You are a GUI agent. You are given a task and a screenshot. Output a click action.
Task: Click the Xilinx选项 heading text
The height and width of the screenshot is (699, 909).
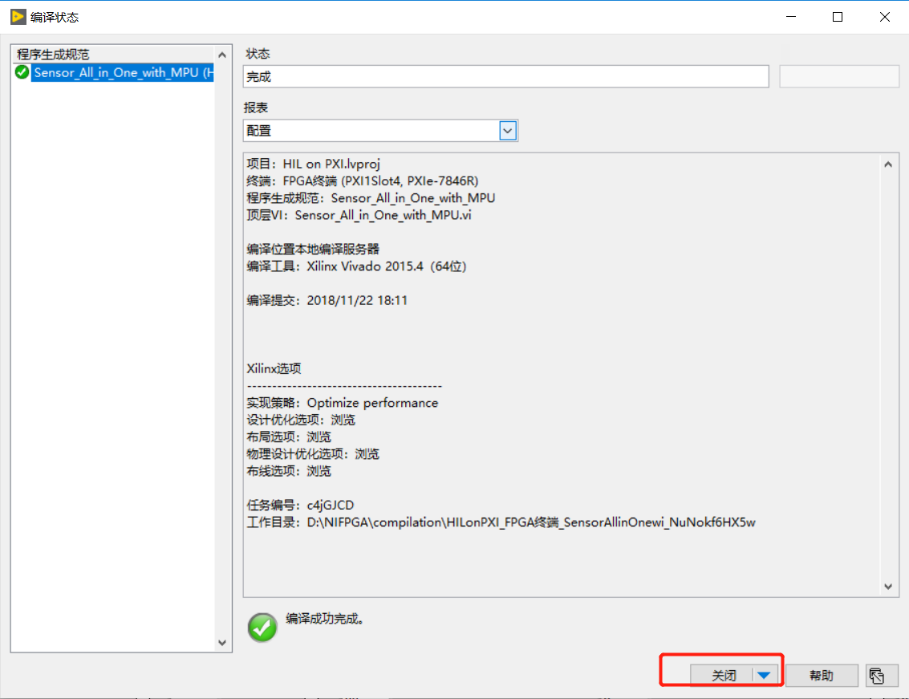(274, 368)
